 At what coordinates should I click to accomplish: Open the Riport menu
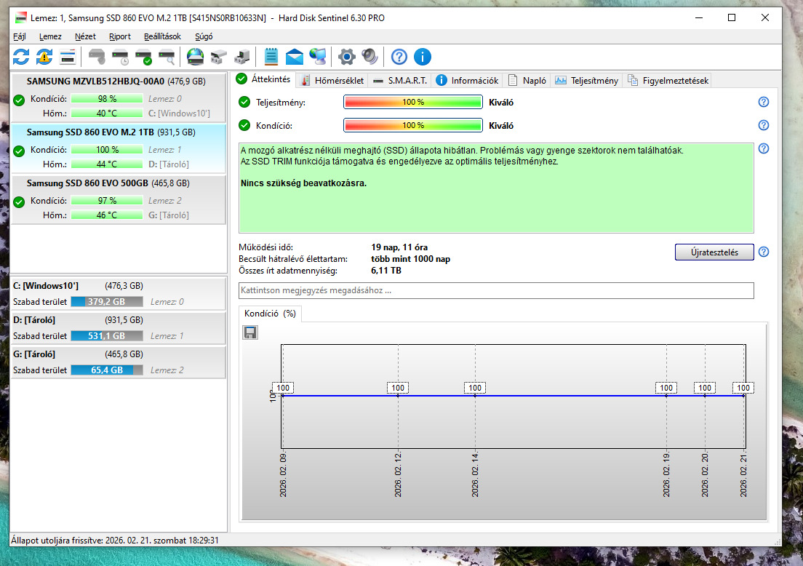coord(120,36)
